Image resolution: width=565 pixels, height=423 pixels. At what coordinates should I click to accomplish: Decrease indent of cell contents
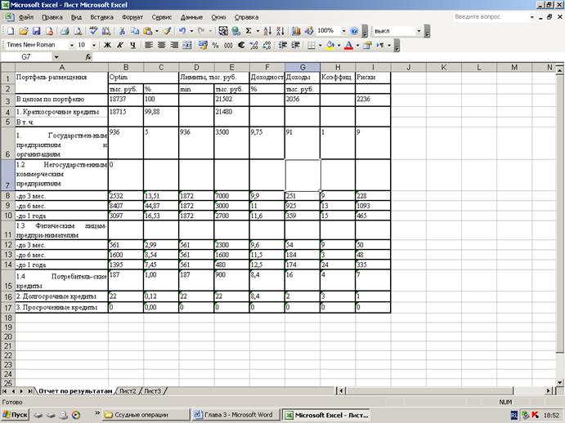tap(283, 45)
